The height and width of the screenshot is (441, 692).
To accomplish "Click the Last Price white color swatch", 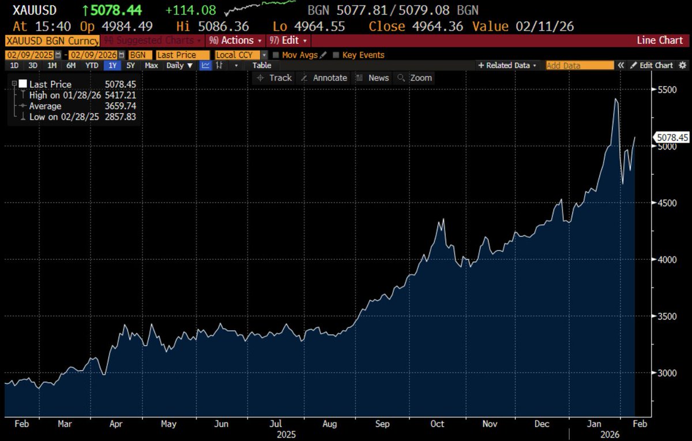I will (x=23, y=84).
